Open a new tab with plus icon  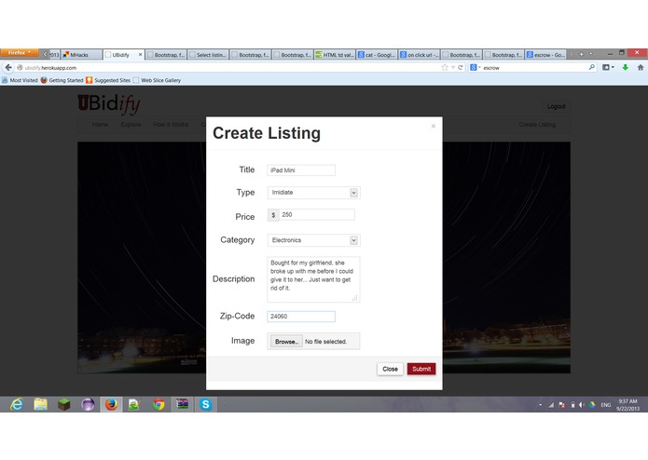[581, 54]
